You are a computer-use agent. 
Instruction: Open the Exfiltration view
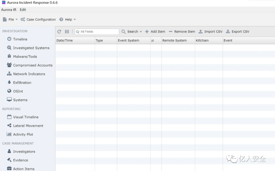click(x=22, y=82)
